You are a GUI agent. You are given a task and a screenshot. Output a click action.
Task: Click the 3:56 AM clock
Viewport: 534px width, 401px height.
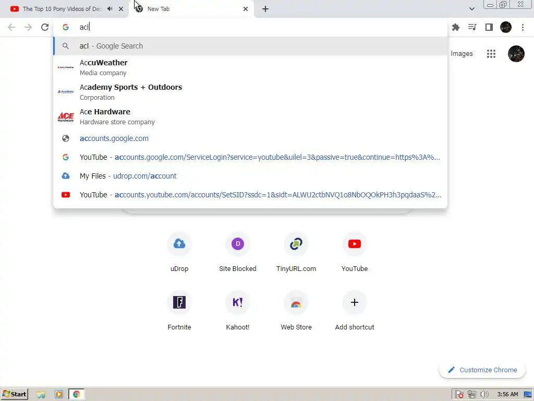click(507, 395)
